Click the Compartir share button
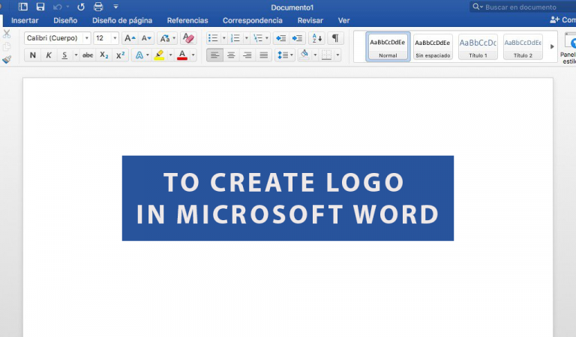 pyautogui.click(x=562, y=20)
